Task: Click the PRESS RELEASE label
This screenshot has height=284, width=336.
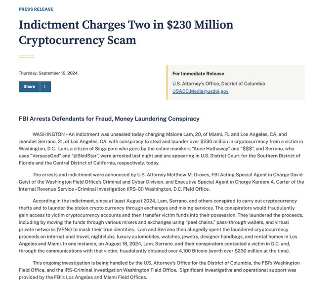Action: pos(36,9)
